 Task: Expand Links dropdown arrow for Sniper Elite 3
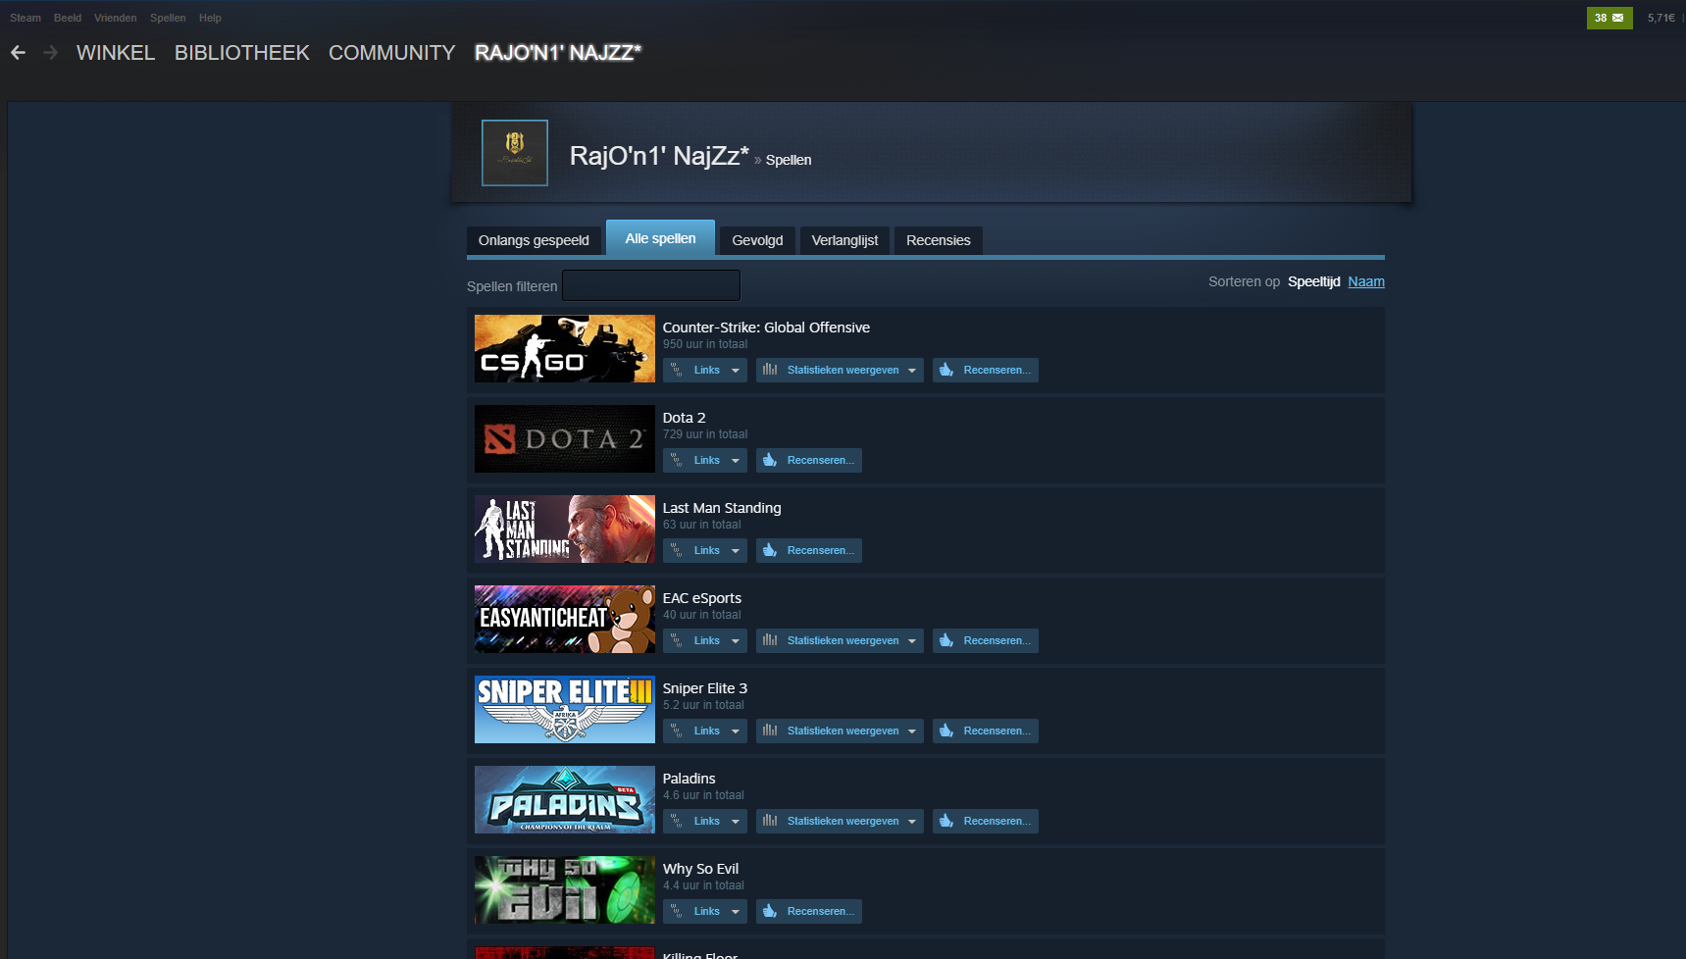coord(736,732)
